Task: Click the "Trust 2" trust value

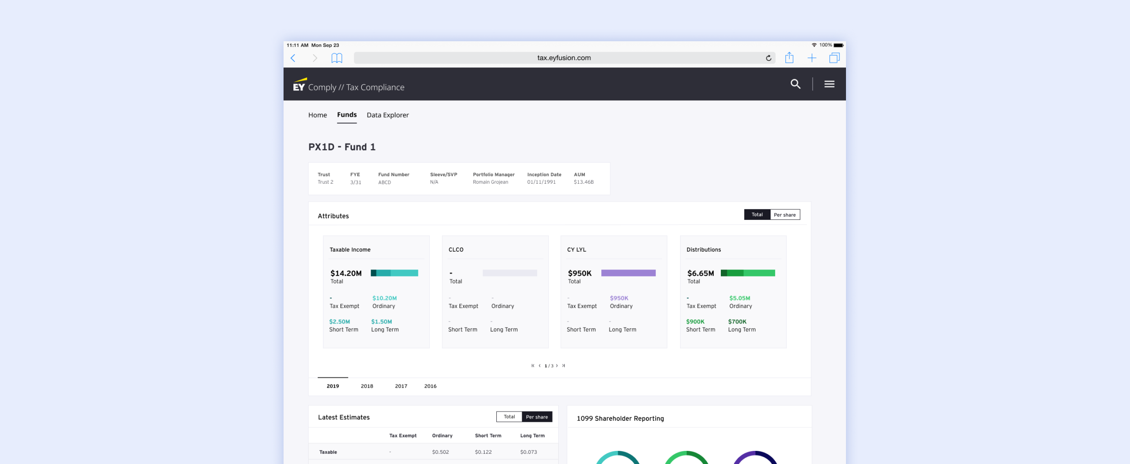Action: [325, 182]
